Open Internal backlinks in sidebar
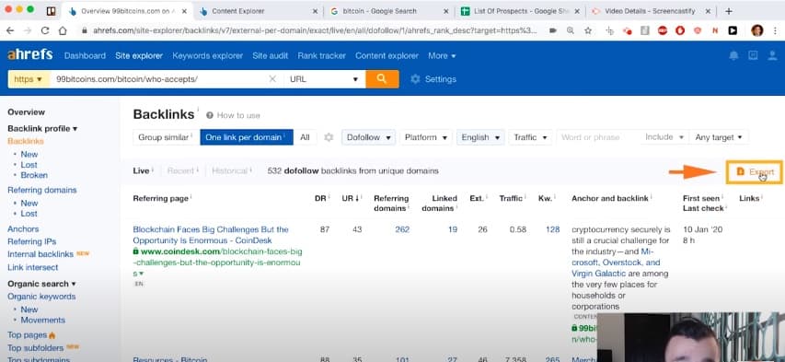This screenshot has width=785, height=362. click(40, 254)
